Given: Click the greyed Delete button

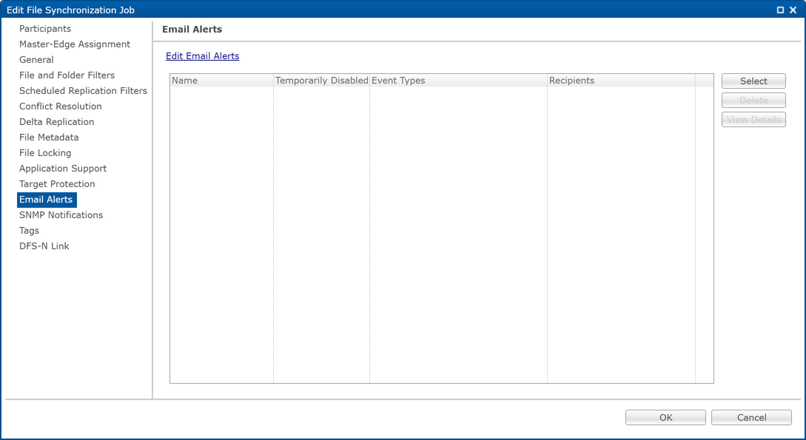Looking at the screenshot, I should 753,100.
